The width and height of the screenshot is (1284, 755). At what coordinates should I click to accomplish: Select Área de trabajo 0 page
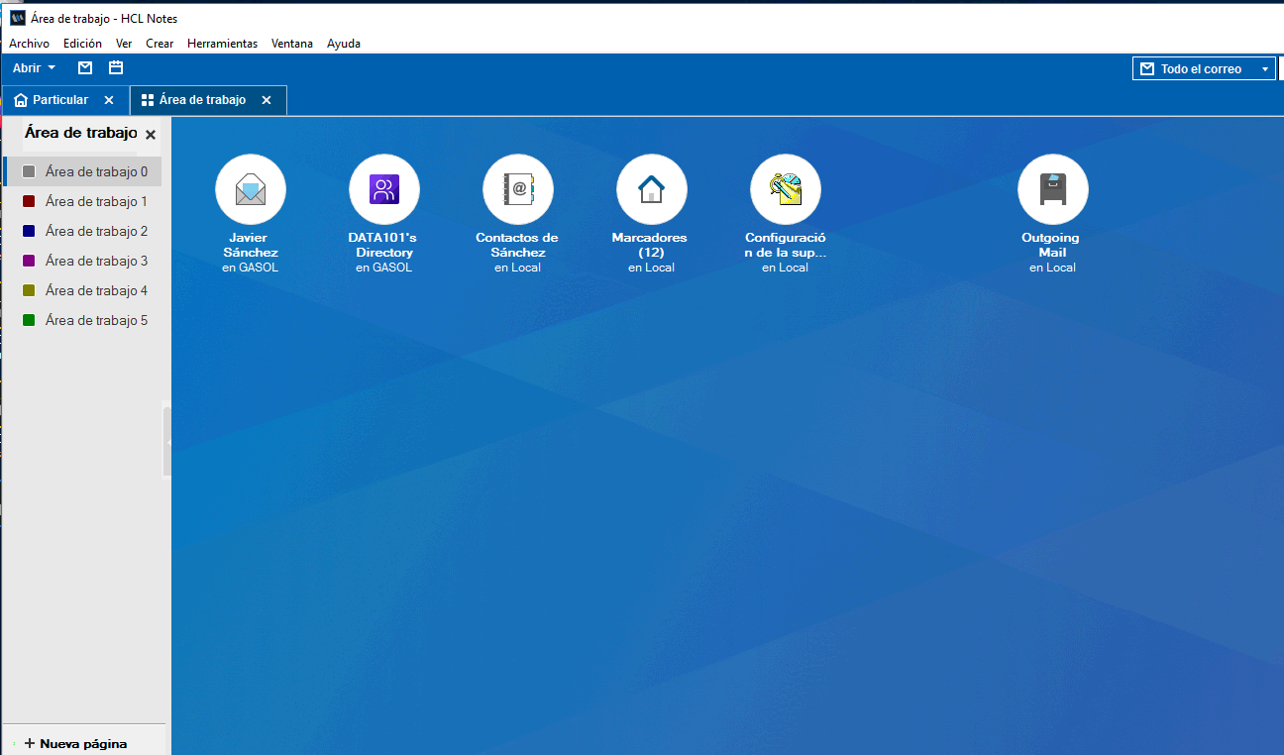pos(84,171)
